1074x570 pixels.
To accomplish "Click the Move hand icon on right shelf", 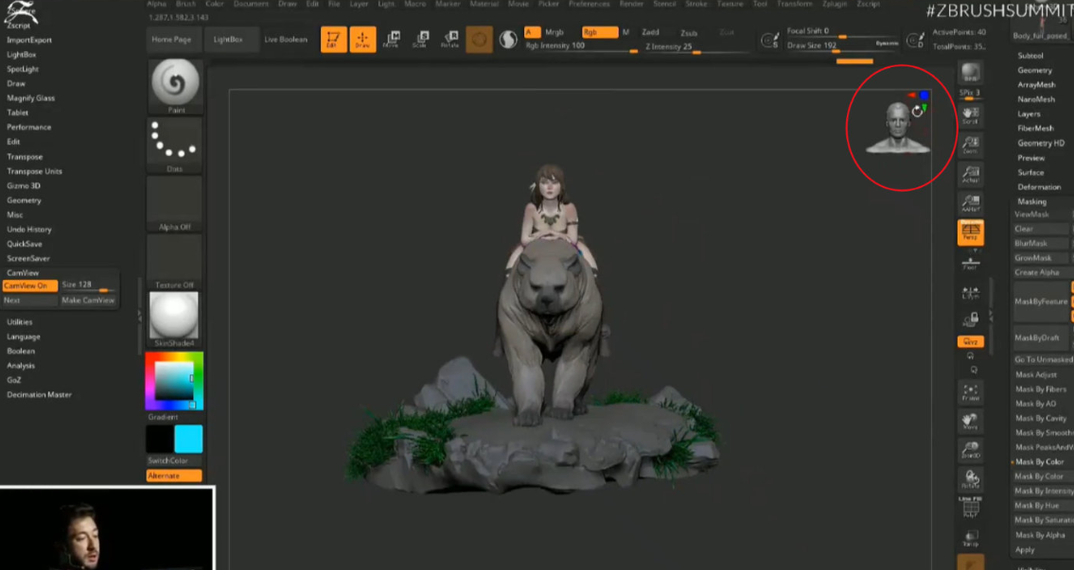I will click(x=970, y=422).
